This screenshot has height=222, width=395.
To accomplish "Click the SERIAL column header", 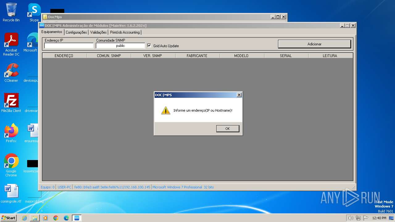I will click(x=286, y=56).
